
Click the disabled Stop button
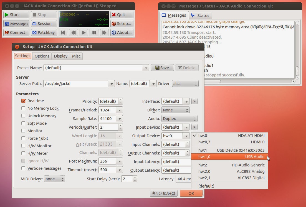(x=44, y=15)
